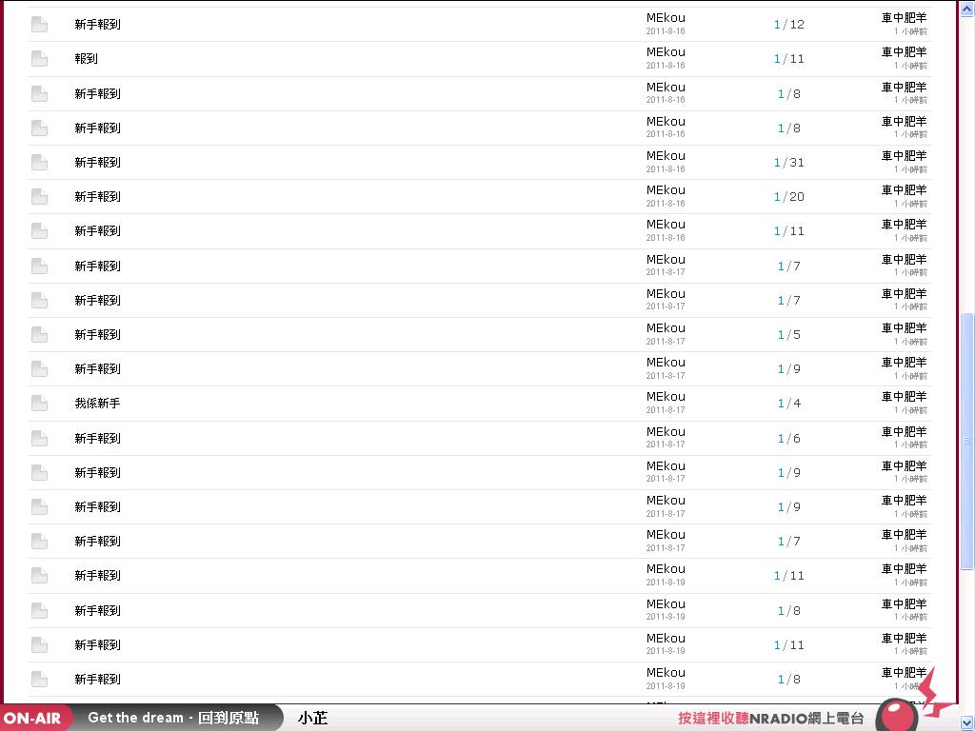The height and width of the screenshot is (731, 975).
Task: Click the now-playing title Get the dream · 回到原點
Action: (173, 718)
